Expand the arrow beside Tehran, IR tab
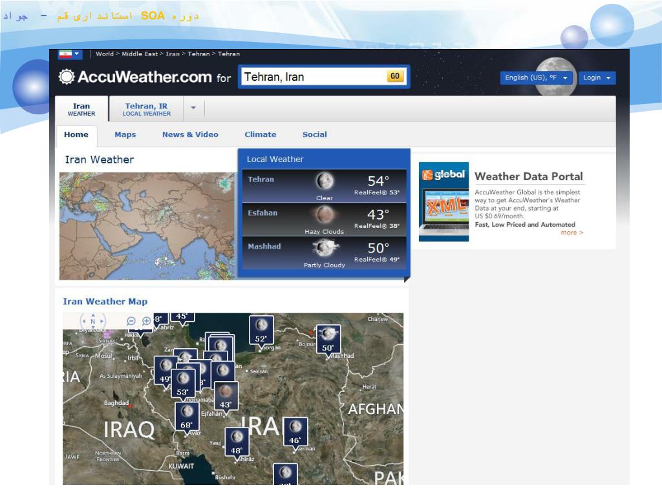662x496 pixels. click(x=193, y=108)
